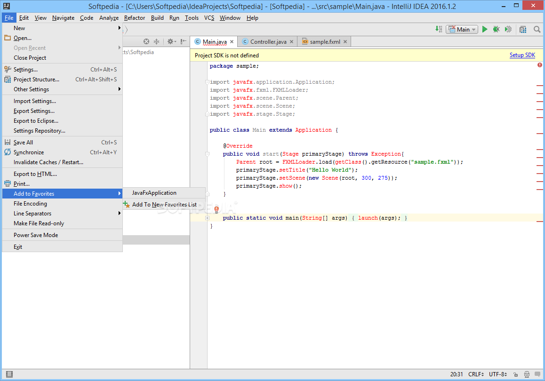545x381 pixels.
Task: Click the red error bulb in the gutter
Action: point(216,209)
